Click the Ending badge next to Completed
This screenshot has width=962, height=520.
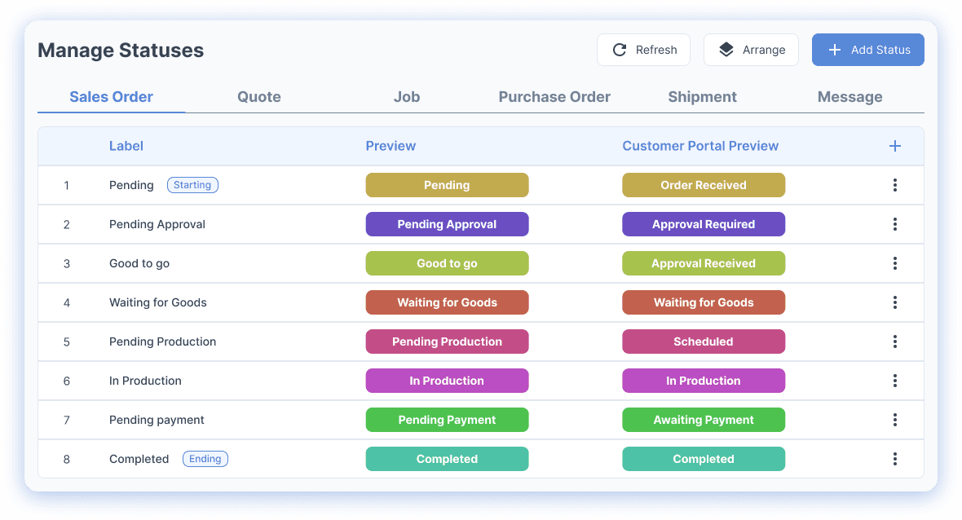pos(205,459)
